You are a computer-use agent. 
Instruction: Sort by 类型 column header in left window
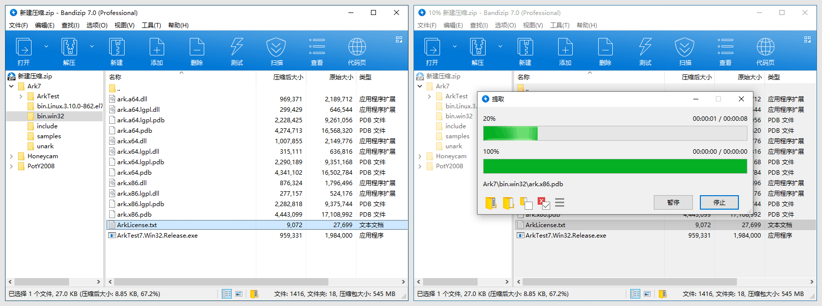pos(382,77)
